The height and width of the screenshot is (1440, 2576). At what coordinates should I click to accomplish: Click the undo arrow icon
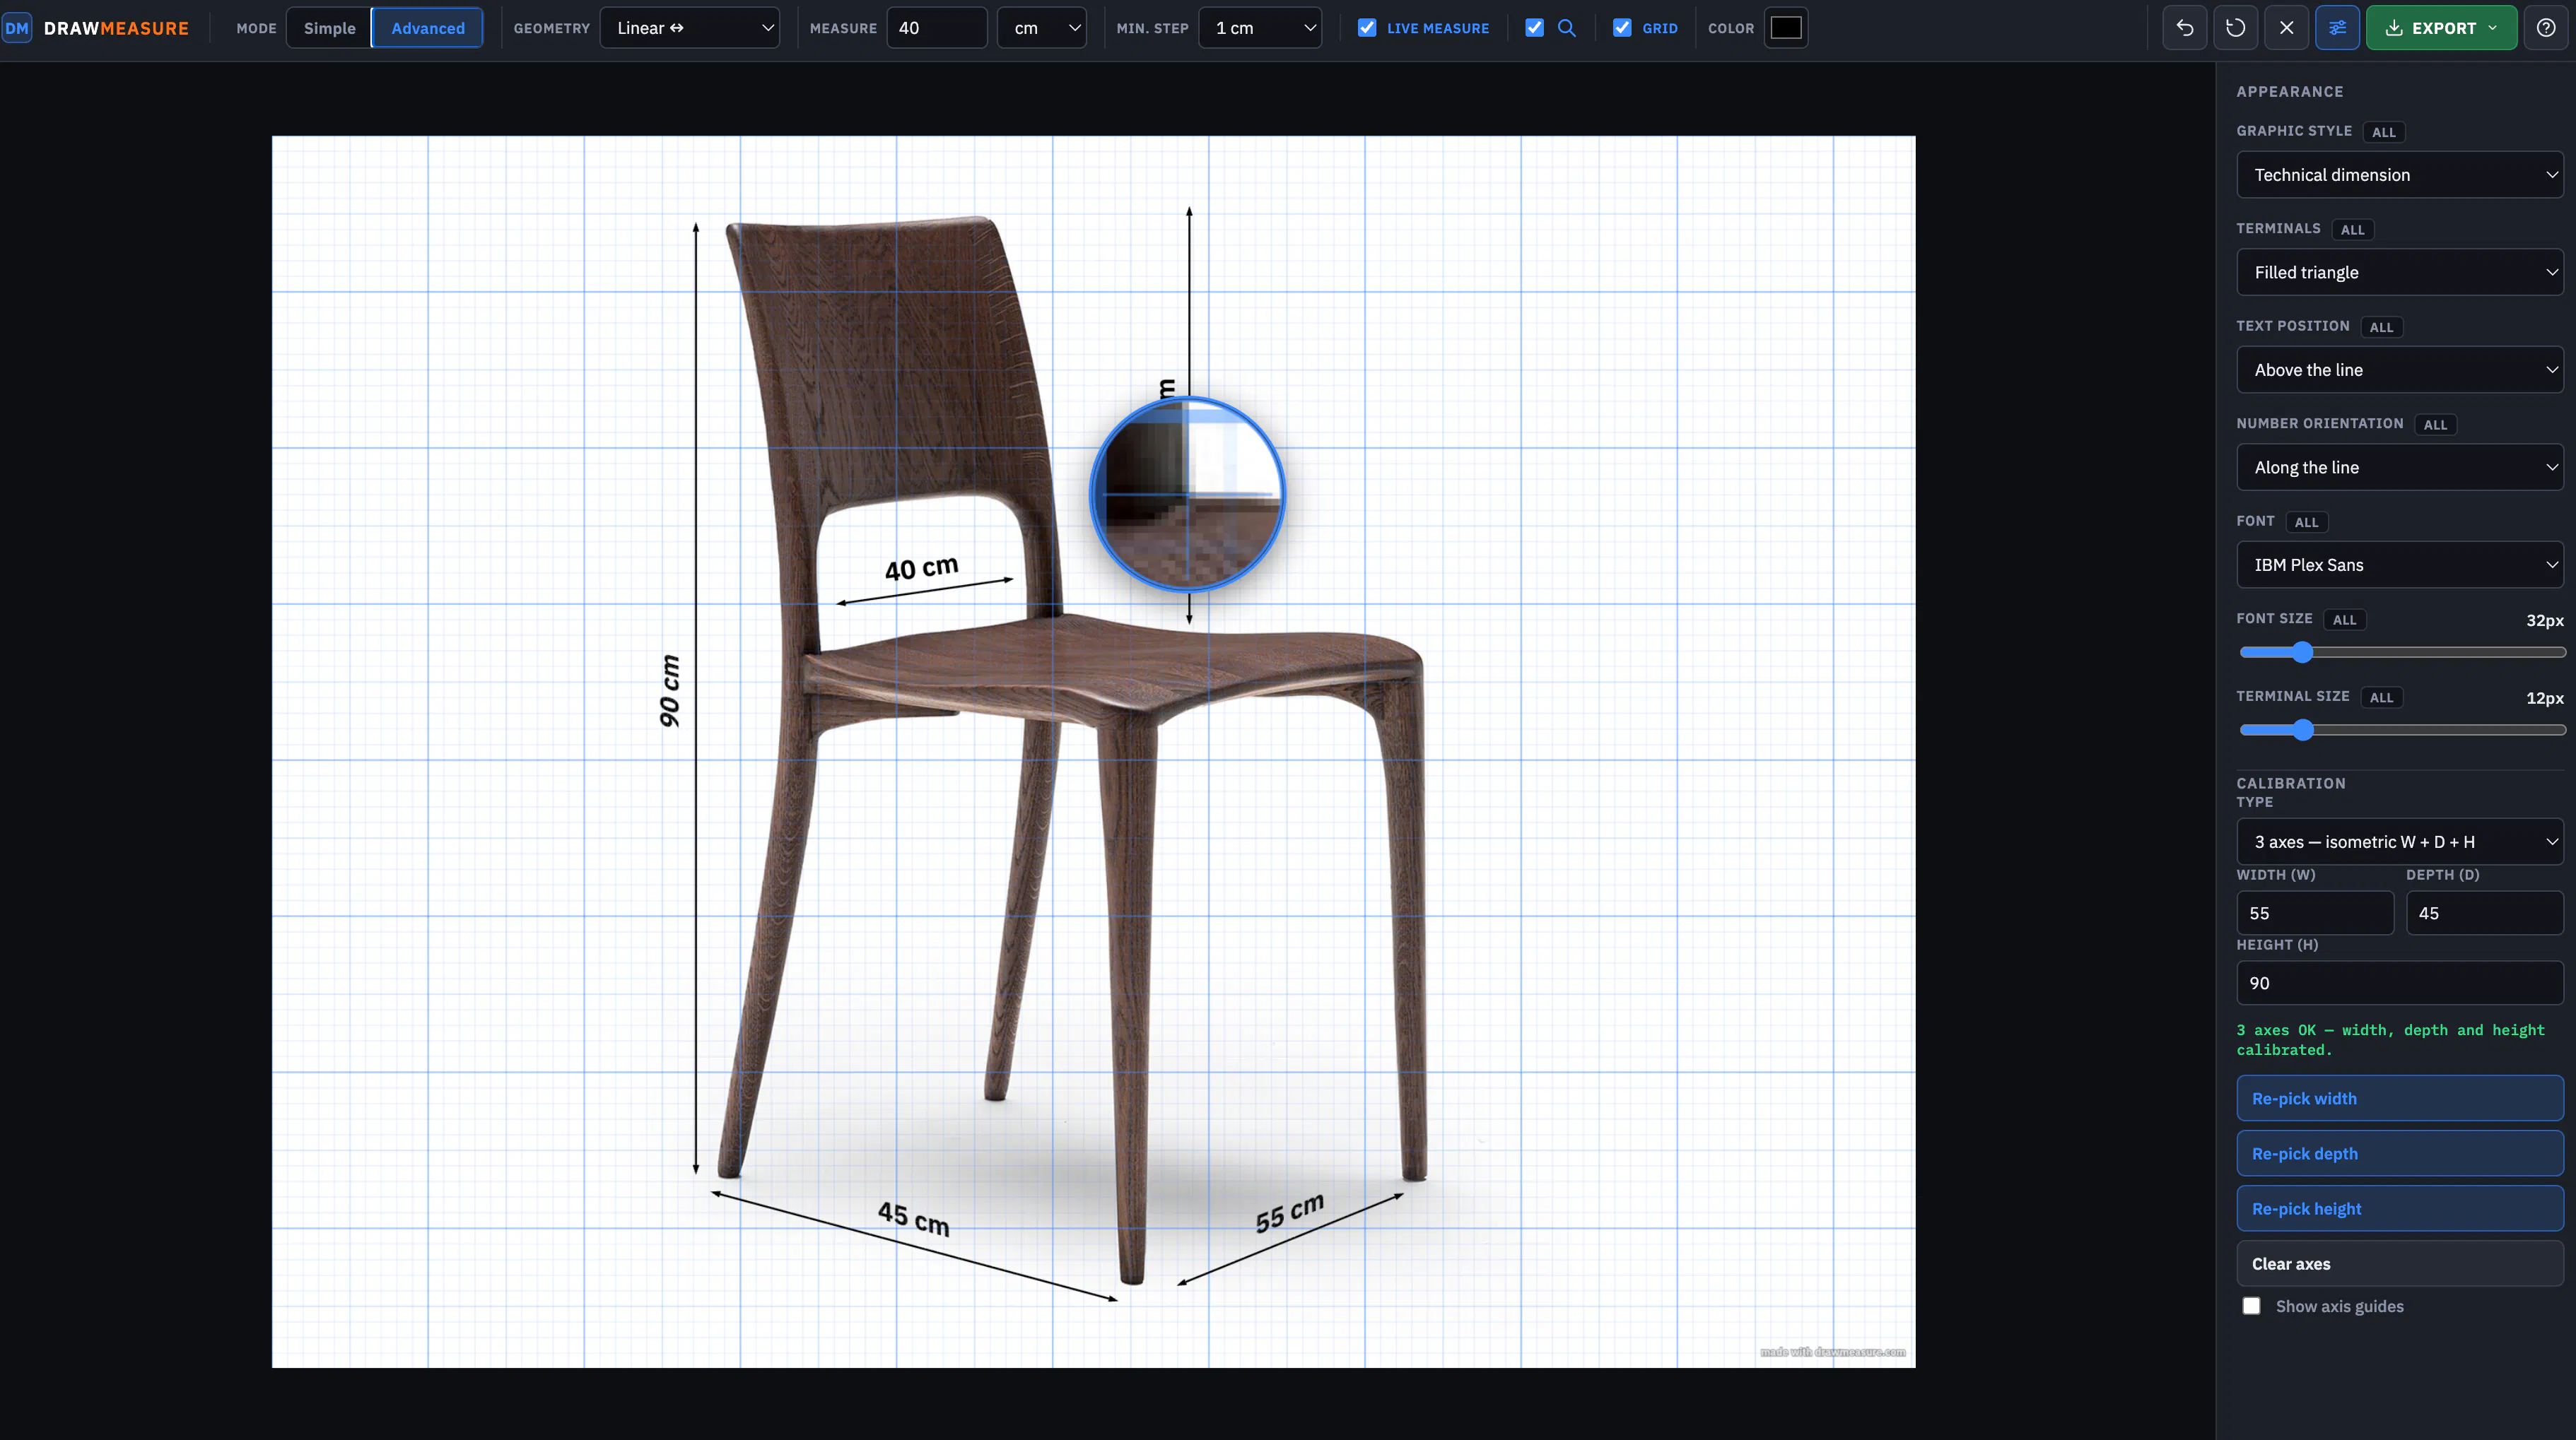click(x=2185, y=28)
